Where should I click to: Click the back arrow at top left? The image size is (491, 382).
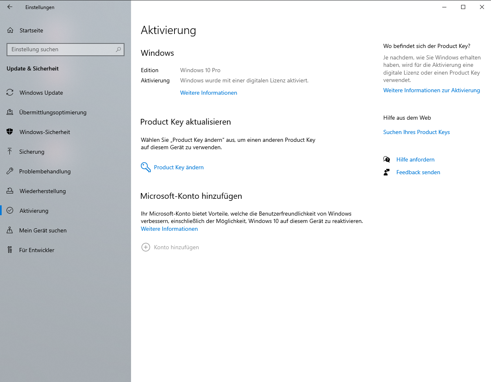(9, 7)
